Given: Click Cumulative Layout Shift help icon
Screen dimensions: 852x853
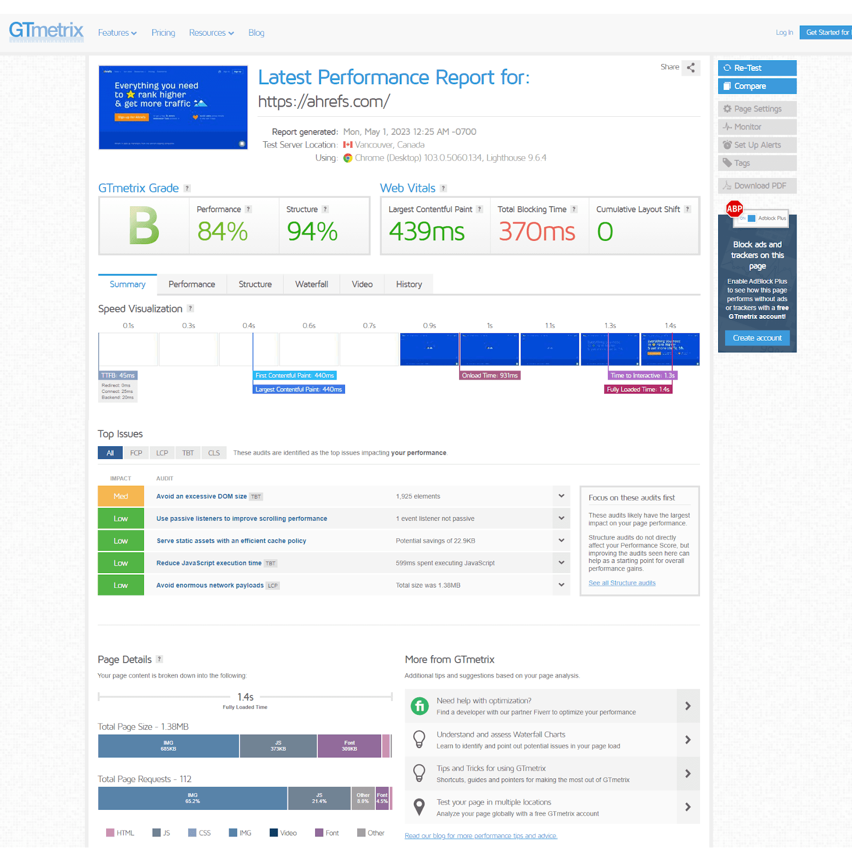Looking at the screenshot, I should click(x=688, y=210).
